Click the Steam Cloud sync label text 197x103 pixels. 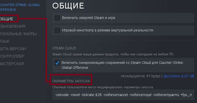point(123,65)
